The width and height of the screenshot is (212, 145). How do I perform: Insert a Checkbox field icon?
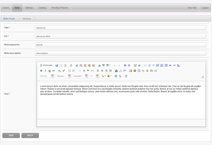pos(149,65)
